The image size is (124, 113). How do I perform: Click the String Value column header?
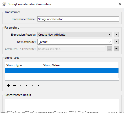click(x=80, y=65)
